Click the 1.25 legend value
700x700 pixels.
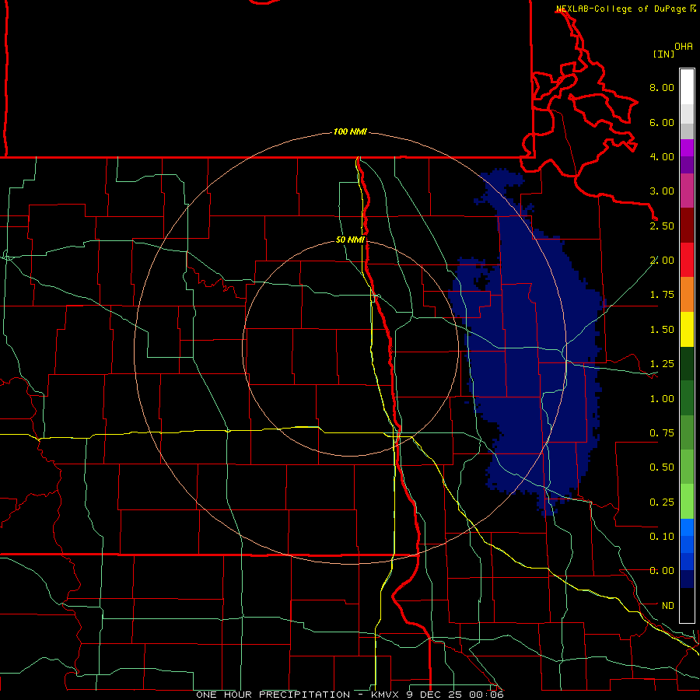(662, 364)
